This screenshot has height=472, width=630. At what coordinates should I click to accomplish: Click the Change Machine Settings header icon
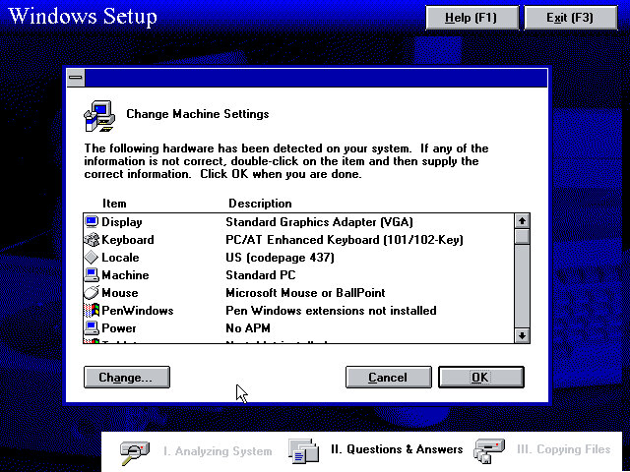coord(98,116)
